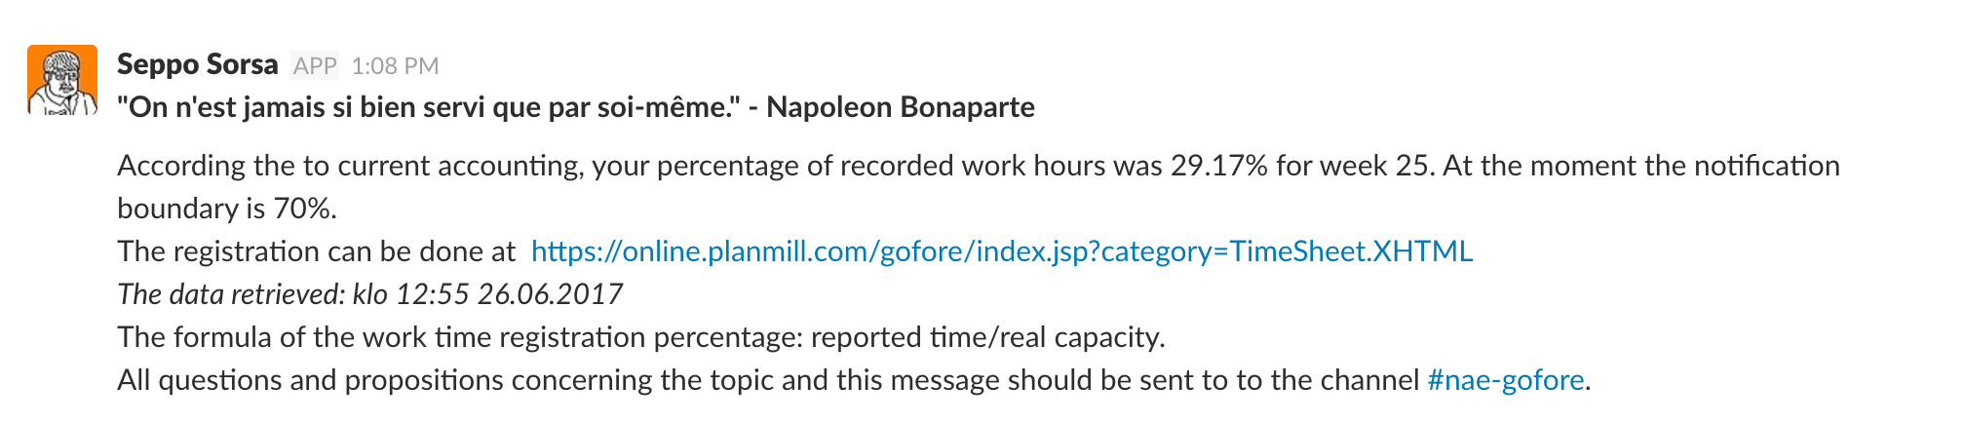This screenshot has width=1965, height=423.
Task: Open the PlanMill TimeSheet URL link
Action: 1001,251
